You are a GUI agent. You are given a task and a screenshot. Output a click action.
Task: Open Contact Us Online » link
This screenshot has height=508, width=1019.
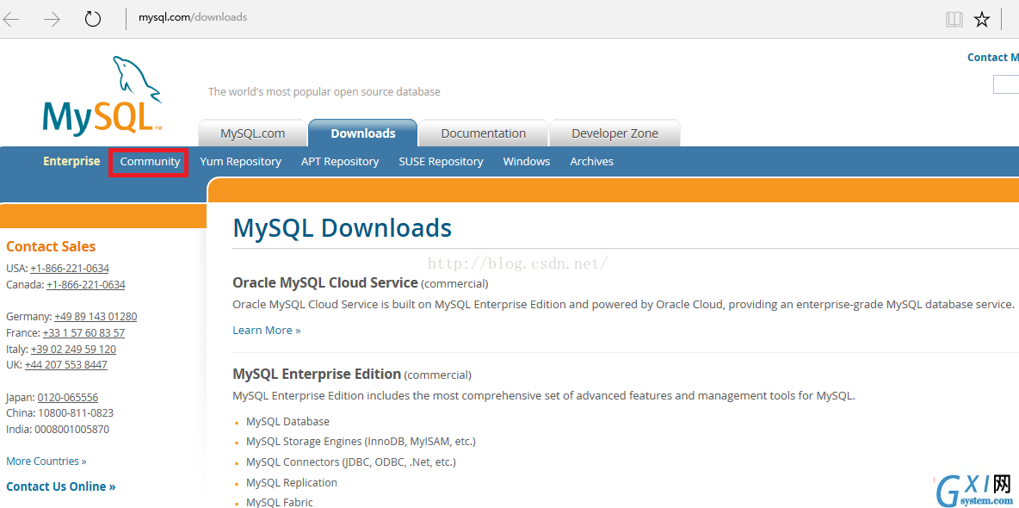[60, 486]
